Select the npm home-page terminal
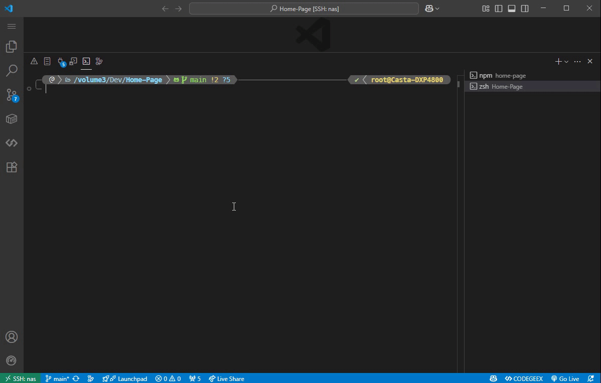Image resolution: width=601 pixels, height=383 pixels. pyautogui.click(x=533, y=76)
